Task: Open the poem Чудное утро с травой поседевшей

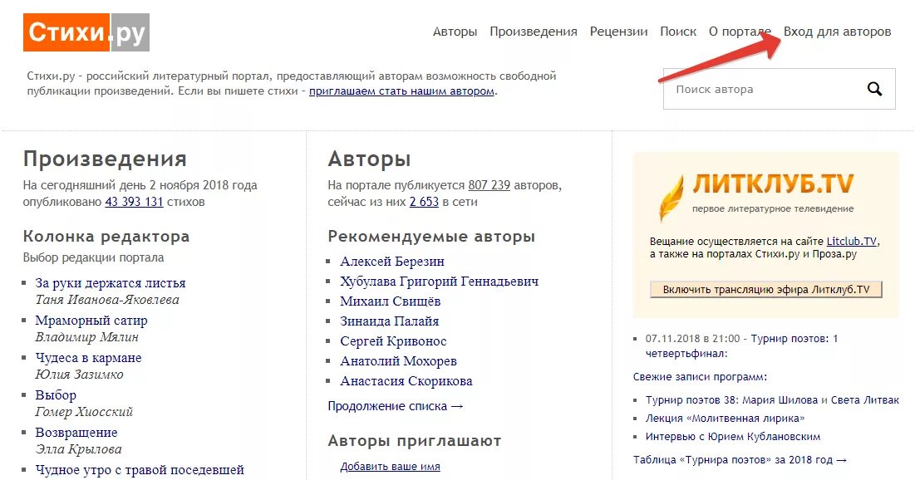Action: tap(140, 469)
